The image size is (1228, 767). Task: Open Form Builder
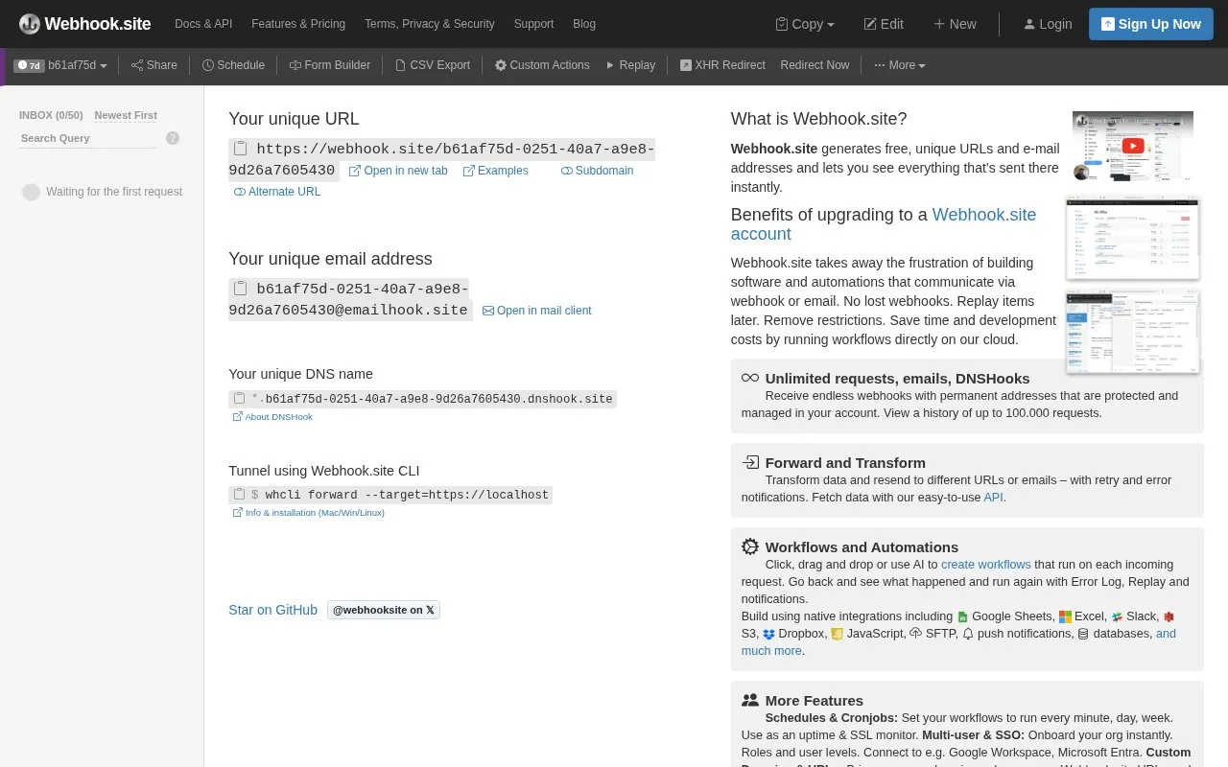[330, 65]
